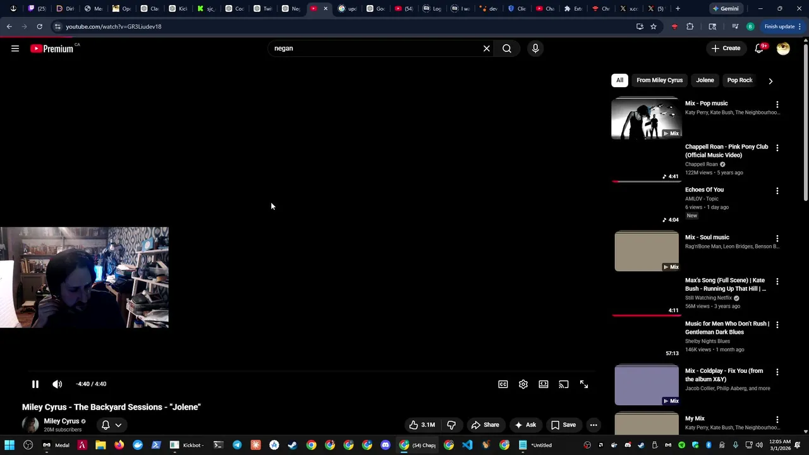Bookmark this page with the star icon
Viewport: 809px width, 455px height.
654,27
